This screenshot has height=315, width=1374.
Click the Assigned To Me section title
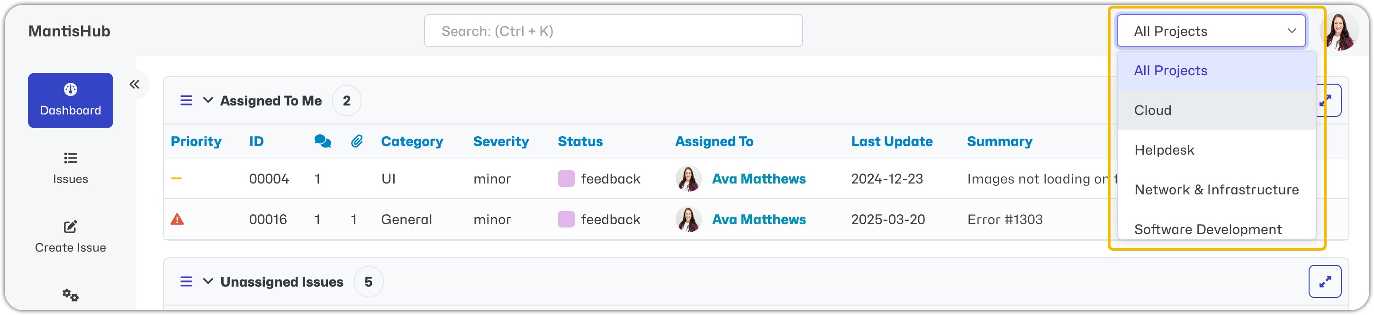[271, 100]
